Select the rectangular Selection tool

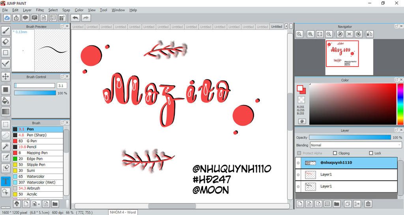(x=6, y=125)
